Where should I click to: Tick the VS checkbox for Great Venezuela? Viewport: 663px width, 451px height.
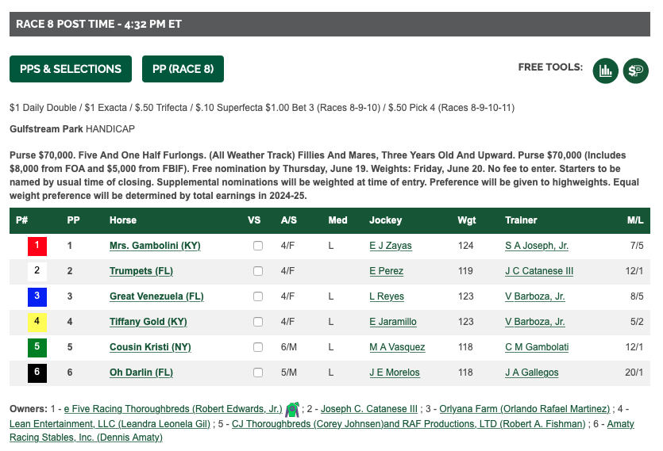coord(258,296)
